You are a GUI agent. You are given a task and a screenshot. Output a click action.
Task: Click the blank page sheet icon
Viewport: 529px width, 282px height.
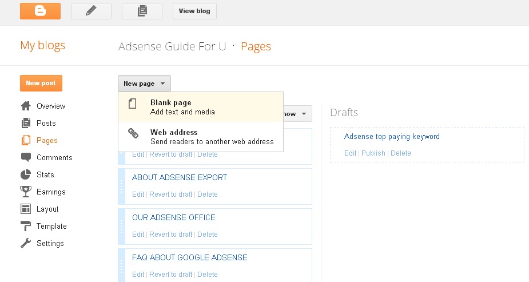tap(133, 104)
